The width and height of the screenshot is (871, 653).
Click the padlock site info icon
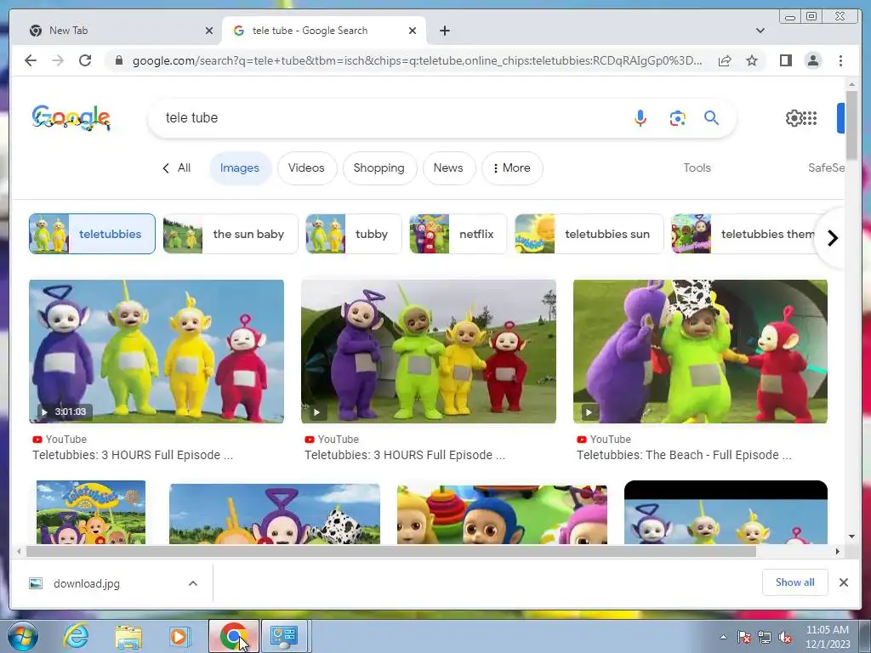pos(119,60)
